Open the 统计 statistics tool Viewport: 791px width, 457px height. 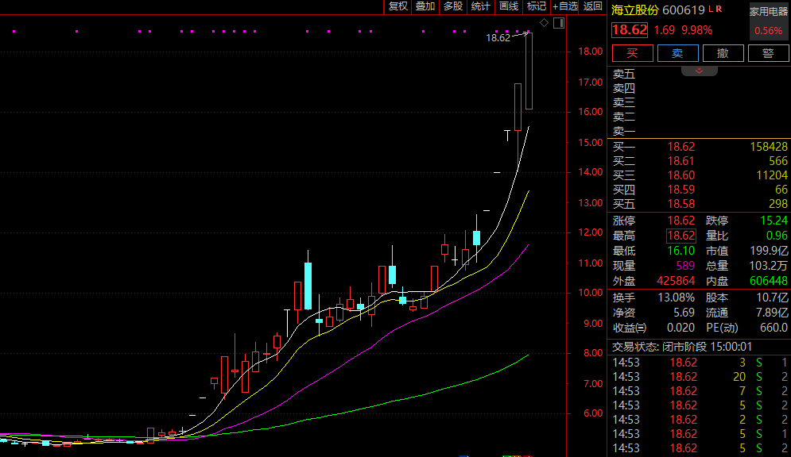click(480, 6)
